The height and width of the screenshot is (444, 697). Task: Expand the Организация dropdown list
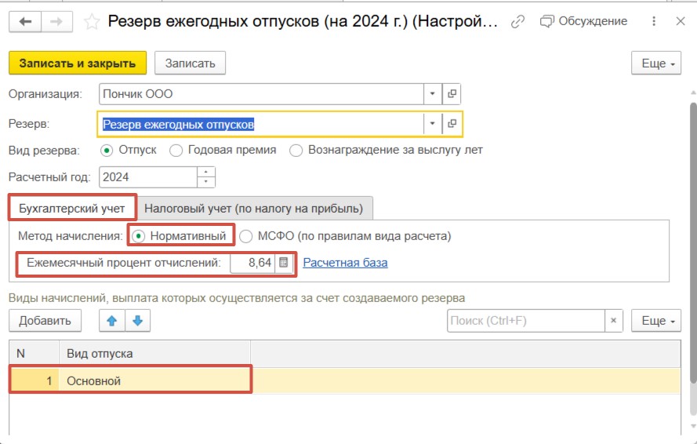pos(432,94)
